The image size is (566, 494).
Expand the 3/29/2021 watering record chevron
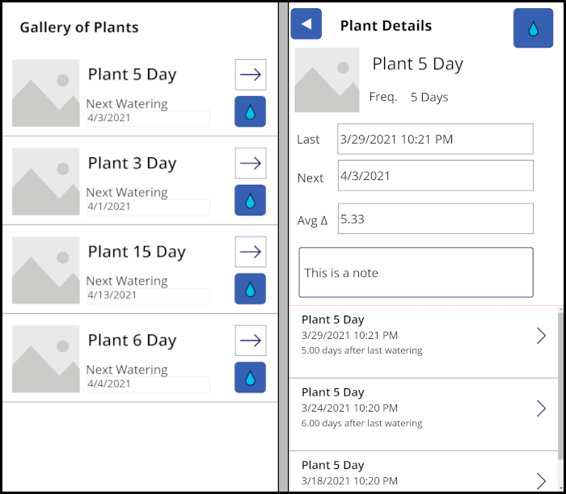(541, 336)
